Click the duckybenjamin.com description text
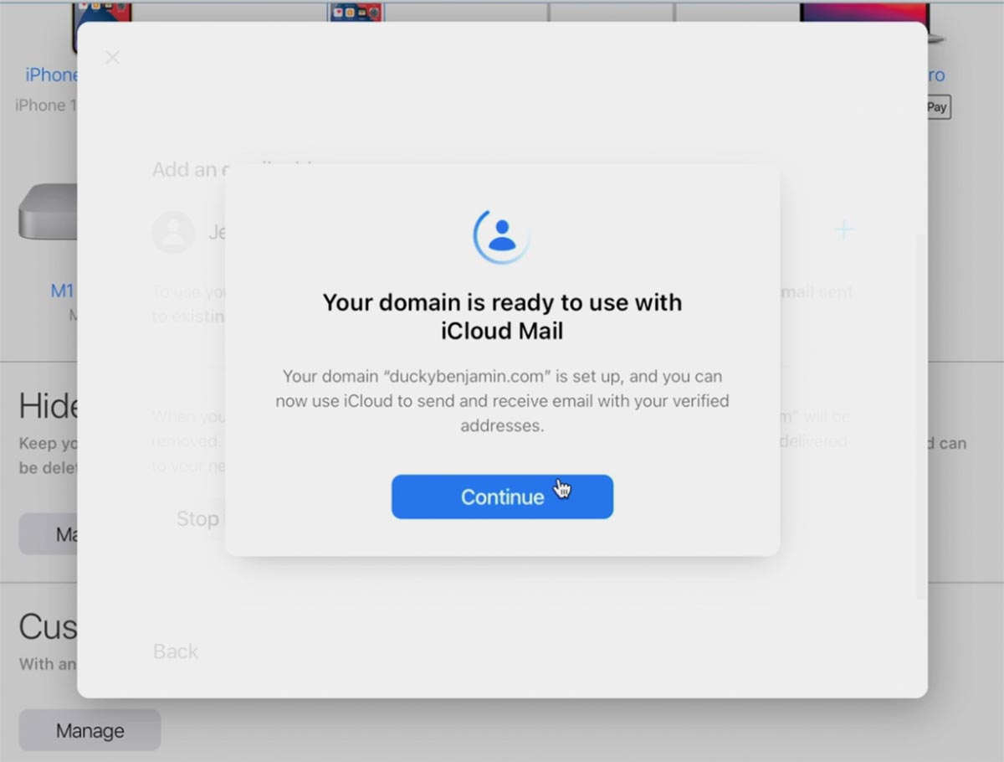The image size is (1004, 762). [x=502, y=401]
